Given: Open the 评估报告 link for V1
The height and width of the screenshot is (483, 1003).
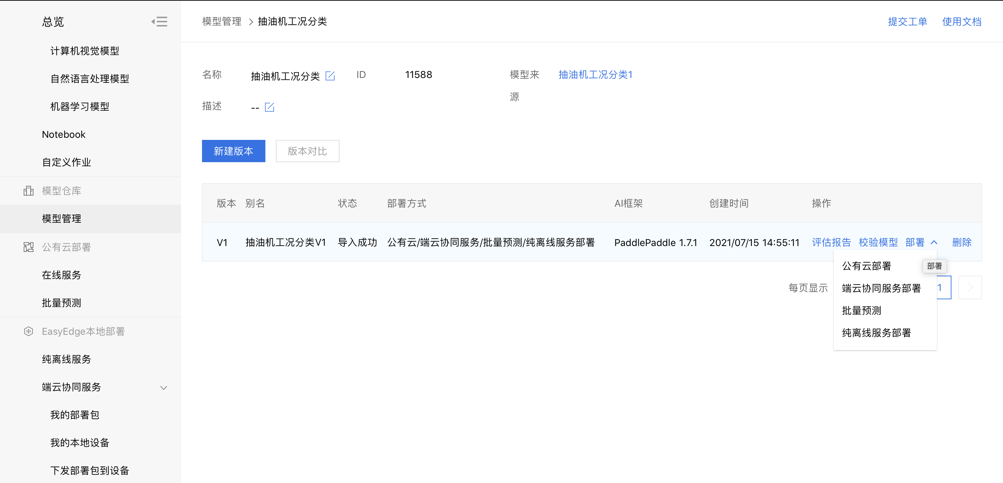Looking at the screenshot, I should [831, 243].
